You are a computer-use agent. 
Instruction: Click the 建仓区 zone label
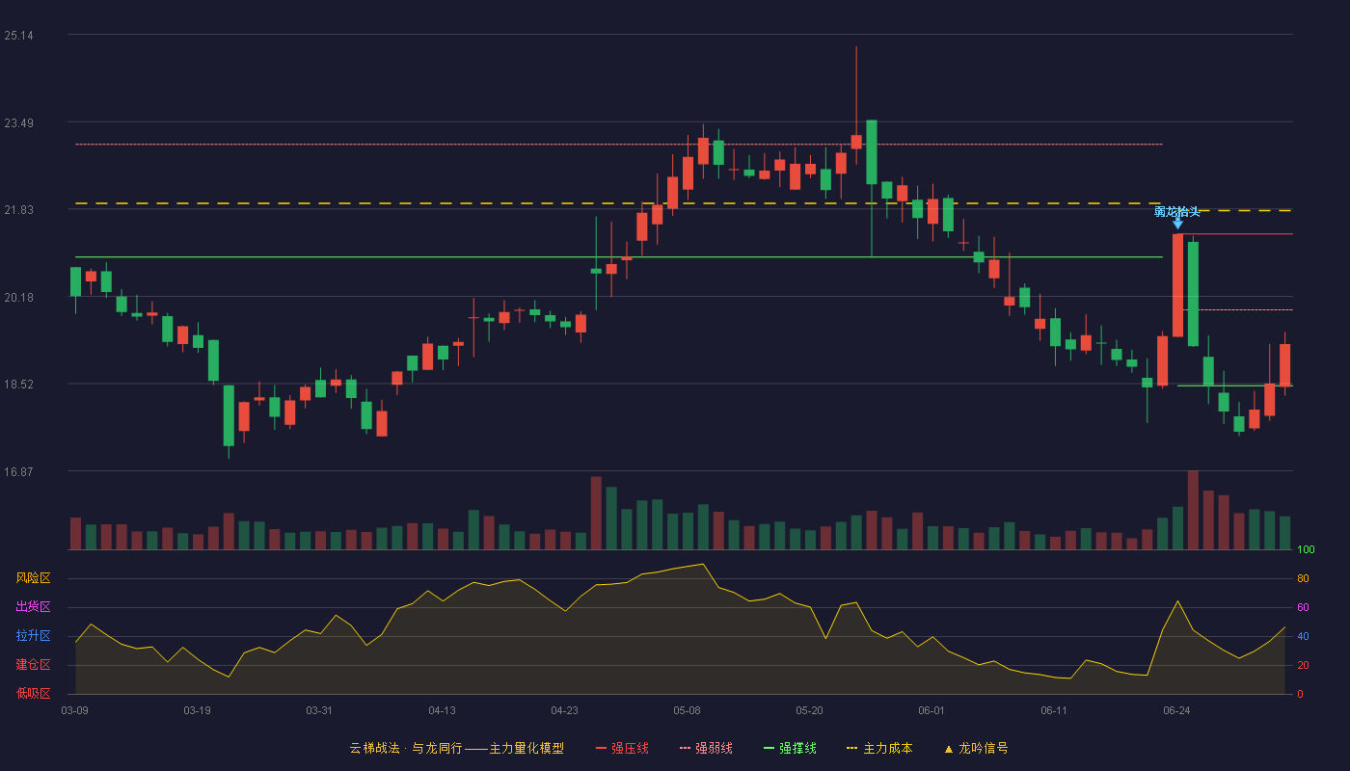pos(33,665)
